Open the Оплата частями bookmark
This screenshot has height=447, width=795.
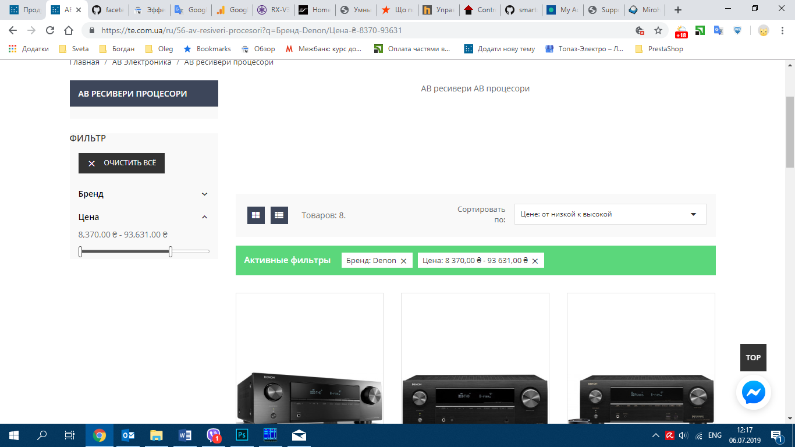(413, 49)
